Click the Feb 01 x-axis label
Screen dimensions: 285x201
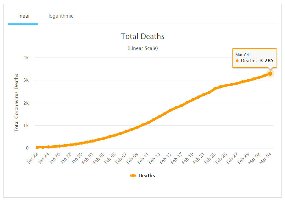point(88,157)
